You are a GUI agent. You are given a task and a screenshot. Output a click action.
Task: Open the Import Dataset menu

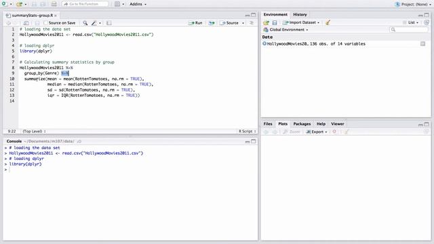coord(301,22)
